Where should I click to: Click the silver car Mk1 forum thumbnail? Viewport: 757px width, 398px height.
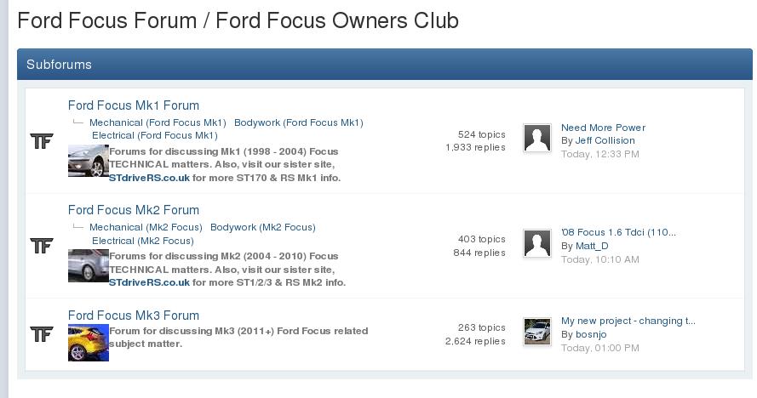point(88,161)
